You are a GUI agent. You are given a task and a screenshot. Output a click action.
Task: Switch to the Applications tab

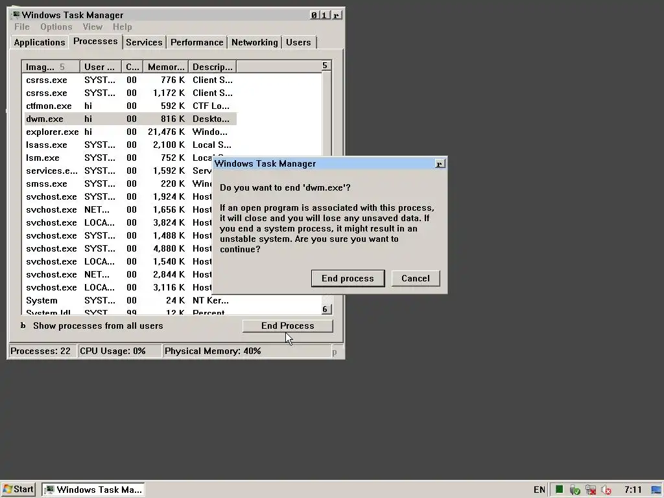click(x=40, y=42)
